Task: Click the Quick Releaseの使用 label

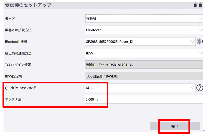Action: click(22, 88)
